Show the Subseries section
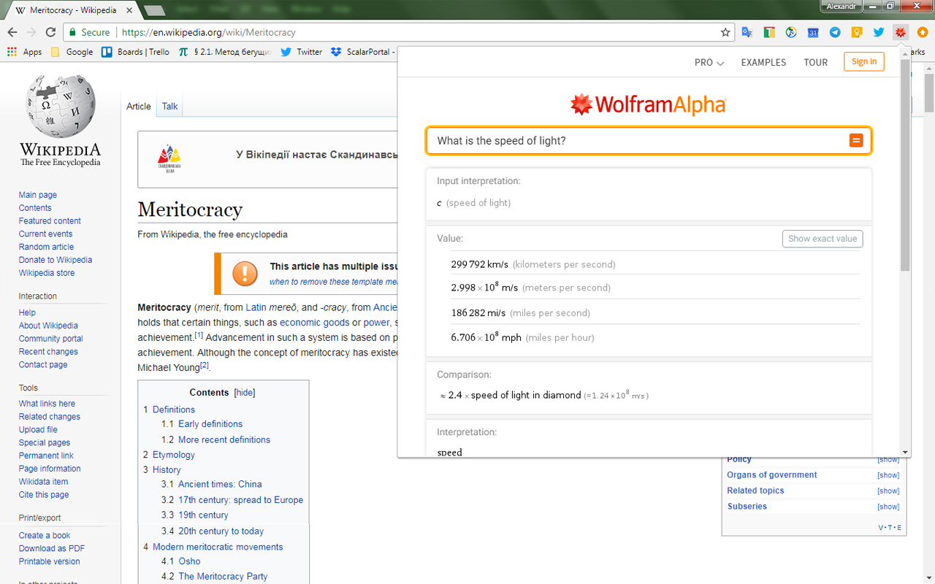This screenshot has height=584, width=935. coord(888,507)
